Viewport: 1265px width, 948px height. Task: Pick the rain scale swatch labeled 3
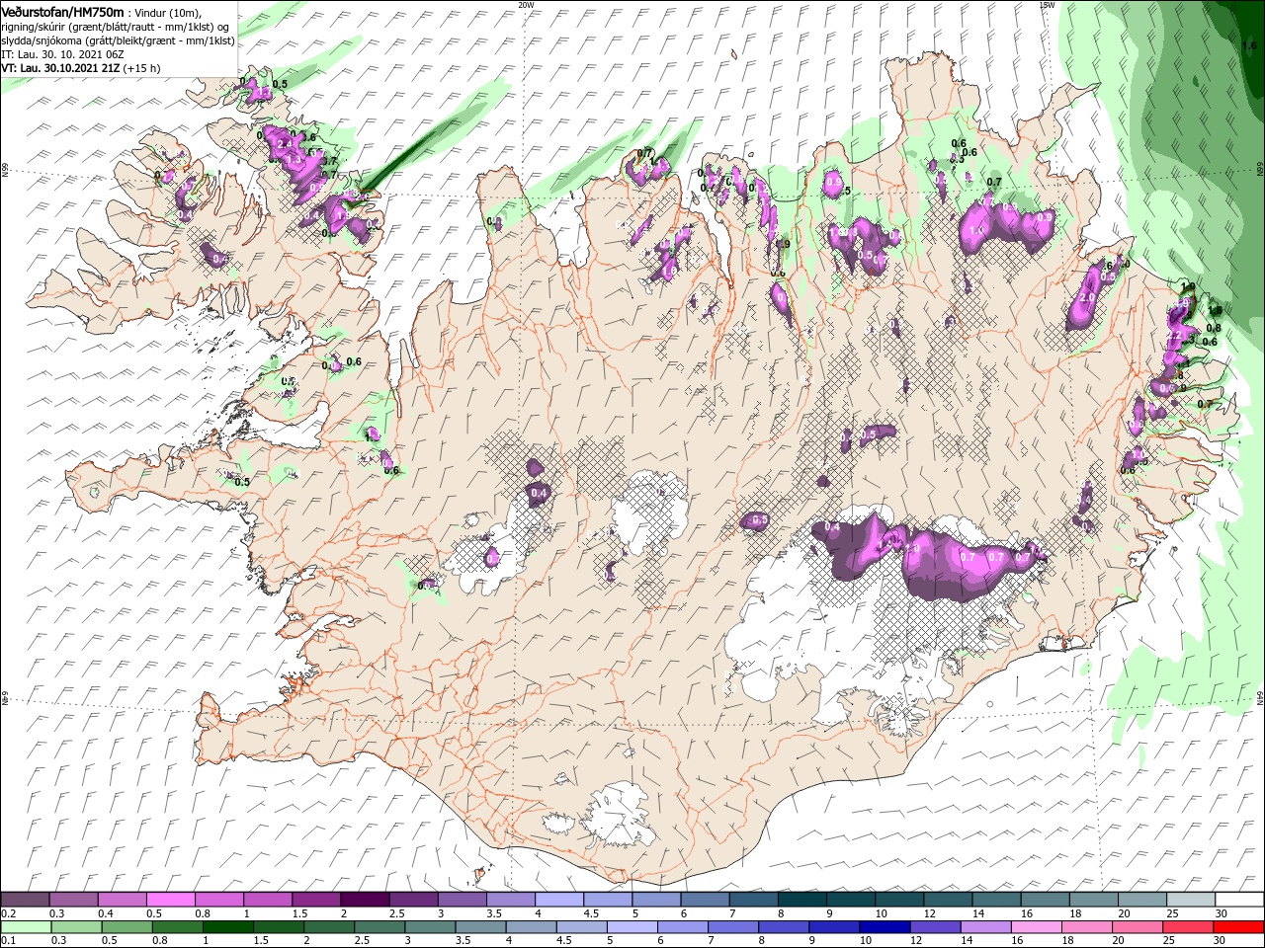tap(429, 927)
